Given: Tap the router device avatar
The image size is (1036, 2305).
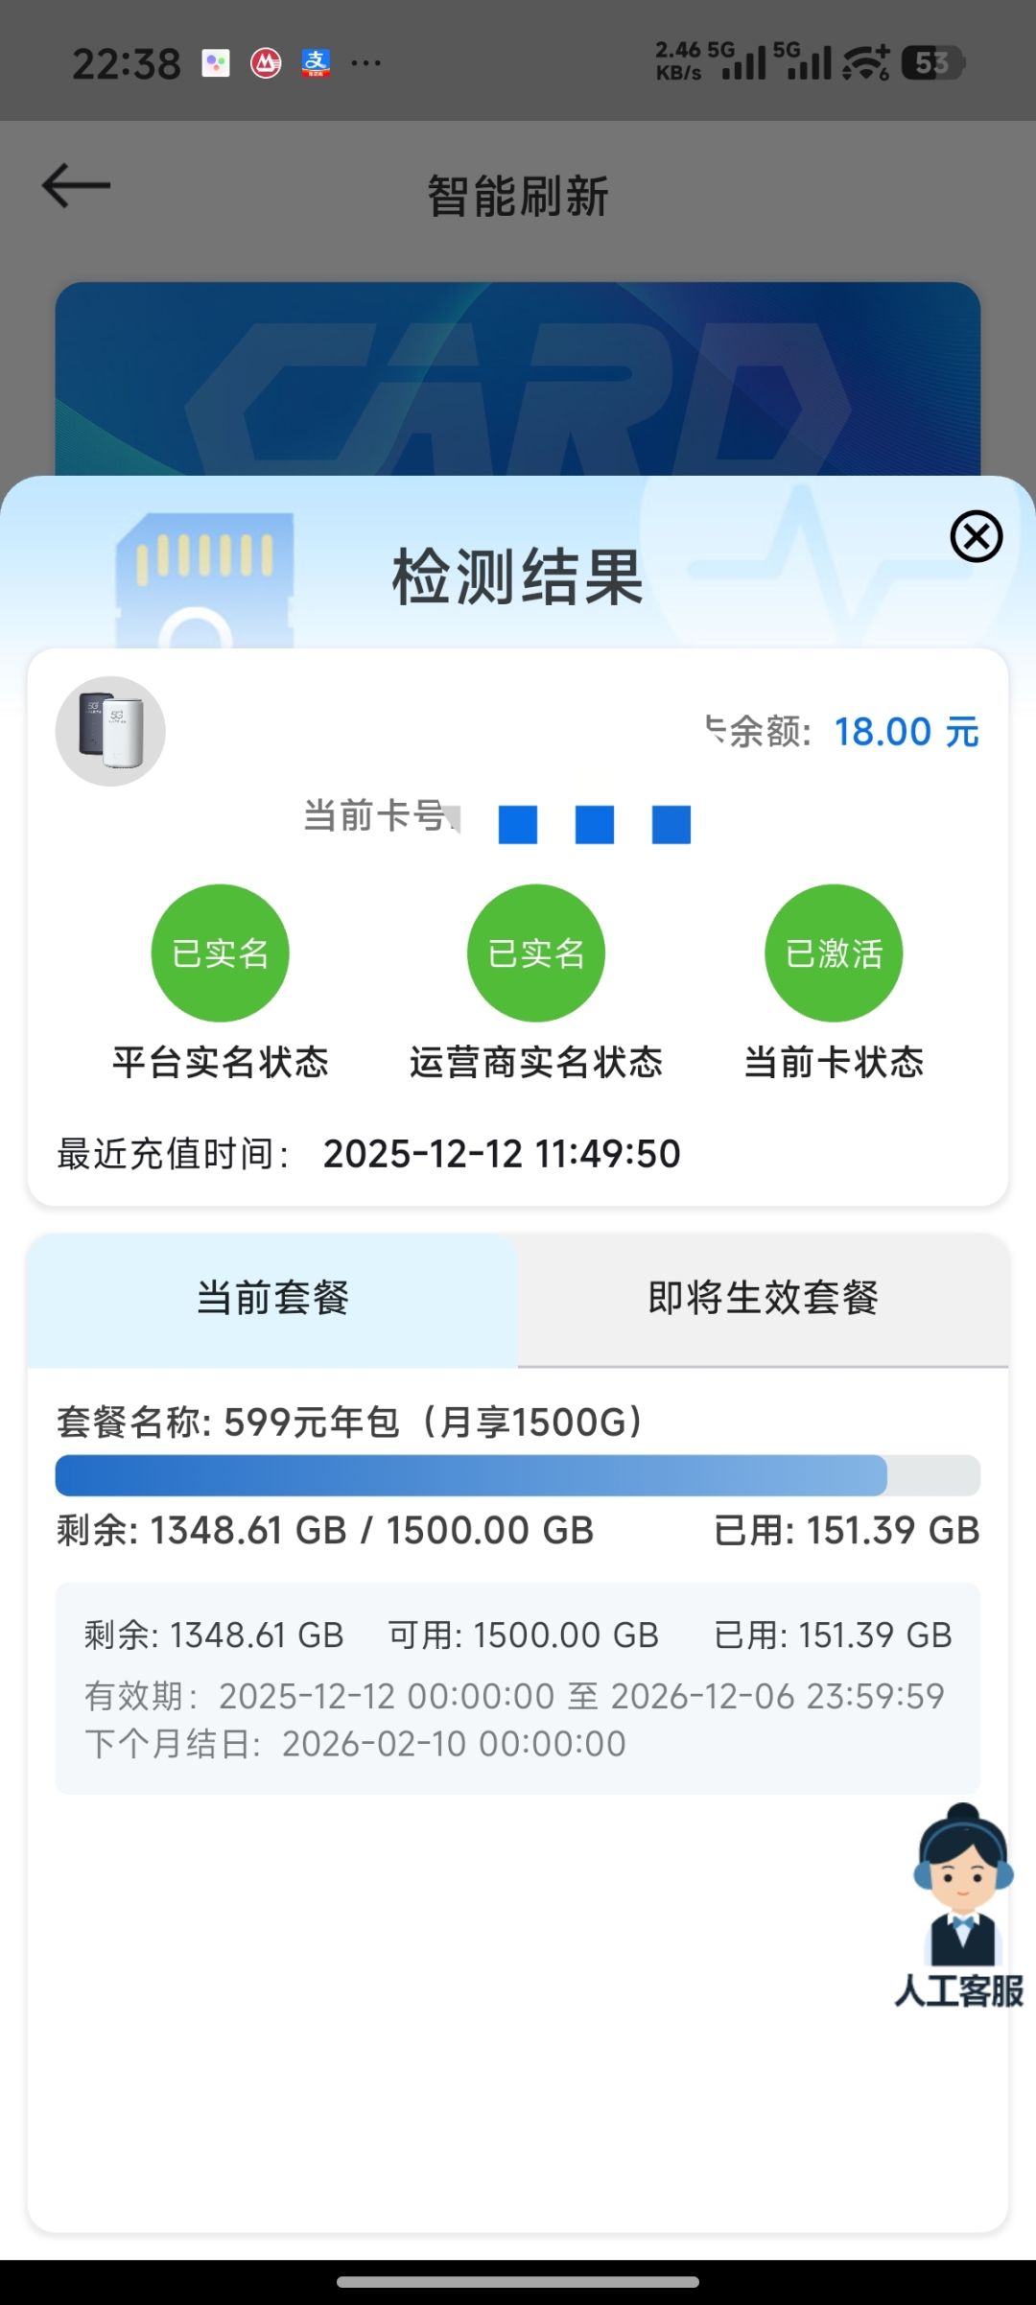Looking at the screenshot, I should click(110, 731).
